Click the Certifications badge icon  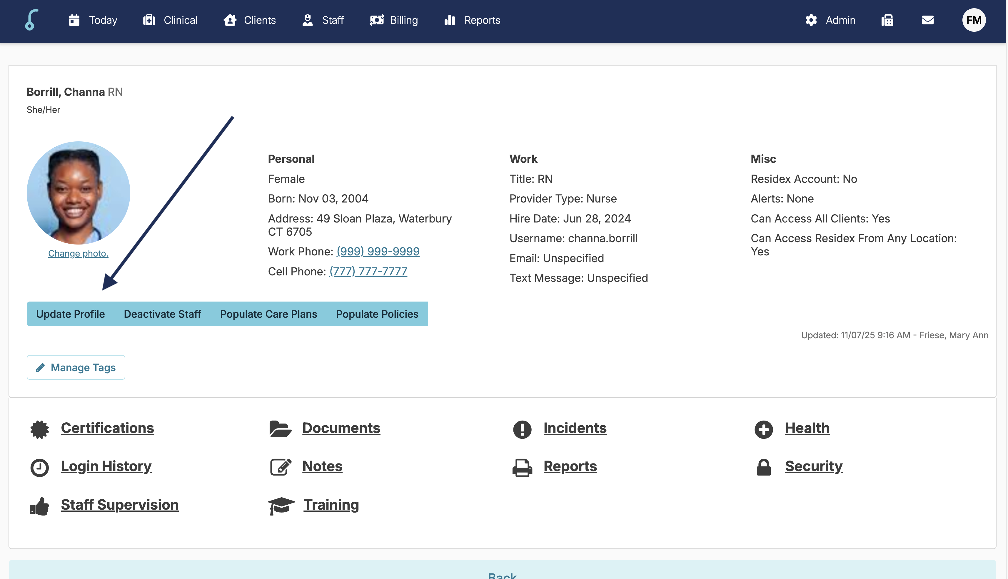[x=39, y=429]
